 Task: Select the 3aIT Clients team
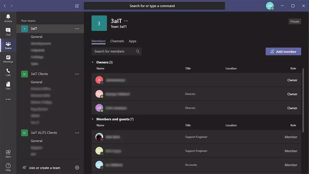coord(39,74)
